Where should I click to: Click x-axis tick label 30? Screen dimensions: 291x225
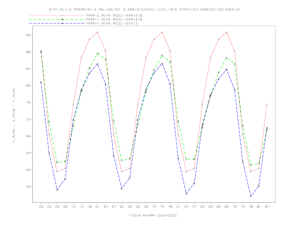122,207
